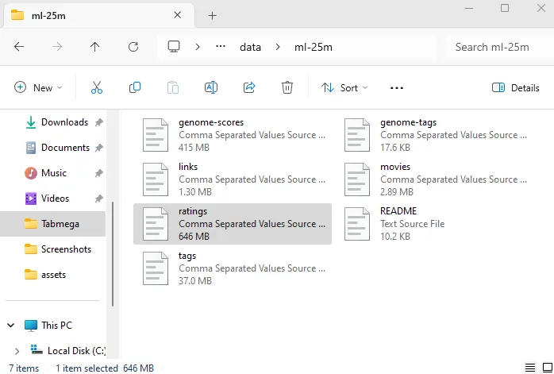This screenshot has height=374, width=554.
Task: Click the Rename icon in toolbar
Action: (211, 87)
